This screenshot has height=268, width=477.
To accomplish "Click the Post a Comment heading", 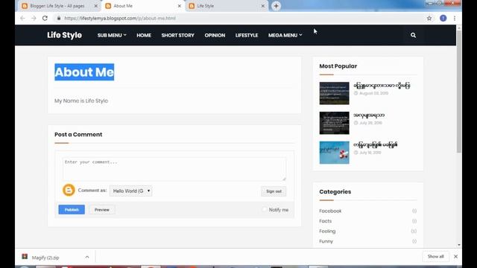I will [78, 134].
